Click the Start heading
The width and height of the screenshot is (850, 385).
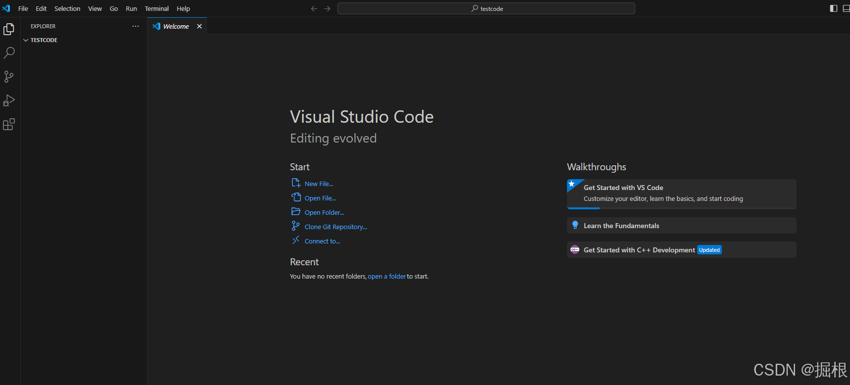[x=300, y=167]
